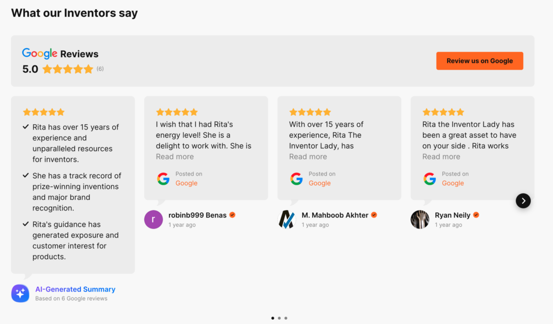Viewport: 553px width, 324px height.
Task: Click the next-arrow carousel button
Action: (523, 201)
